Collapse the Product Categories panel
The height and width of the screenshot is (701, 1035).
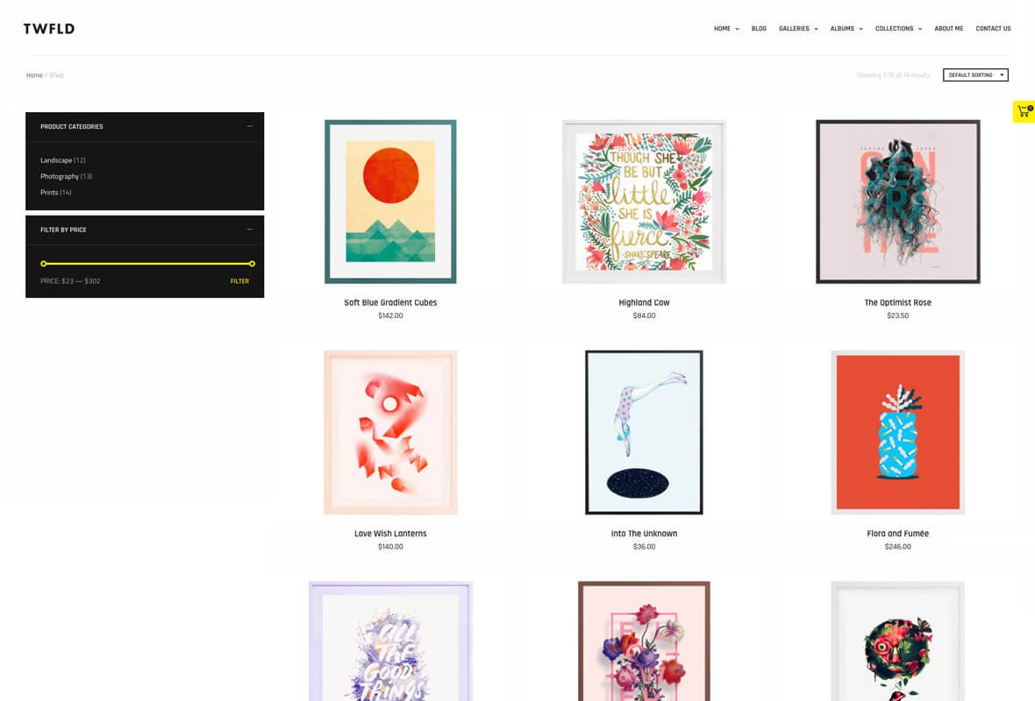(x=249, y=126)
